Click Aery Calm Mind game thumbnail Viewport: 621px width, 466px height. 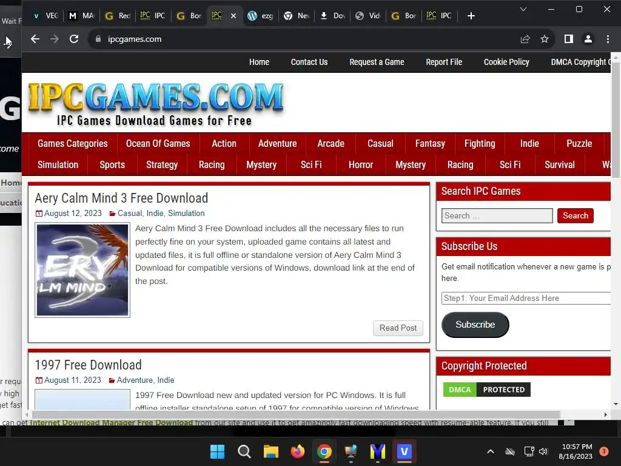[82, 270]
